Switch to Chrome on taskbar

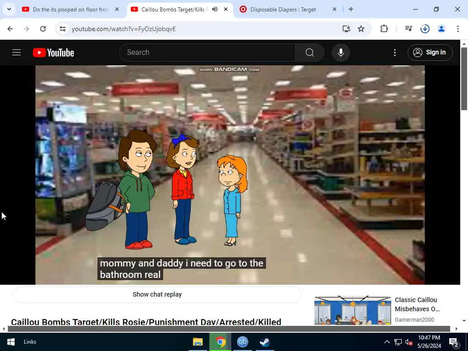220,342
